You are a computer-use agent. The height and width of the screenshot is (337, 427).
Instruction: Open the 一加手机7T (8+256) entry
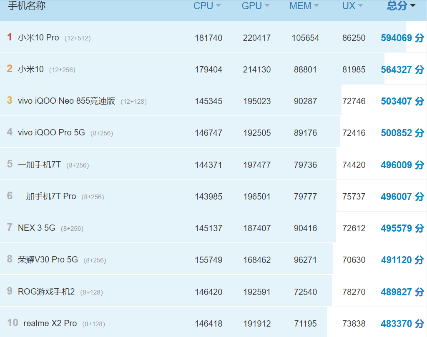tap(39, 165)
